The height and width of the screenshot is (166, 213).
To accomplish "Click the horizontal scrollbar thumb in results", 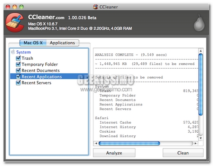I will click(x=129, y=143).
